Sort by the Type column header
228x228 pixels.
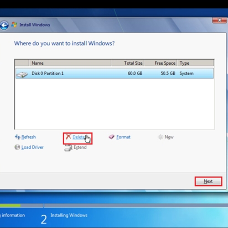pos(196,63)
